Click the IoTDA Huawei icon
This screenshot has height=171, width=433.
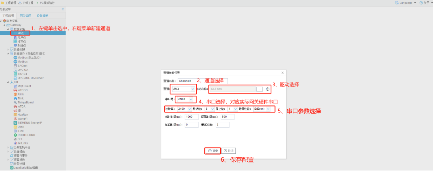15,107
